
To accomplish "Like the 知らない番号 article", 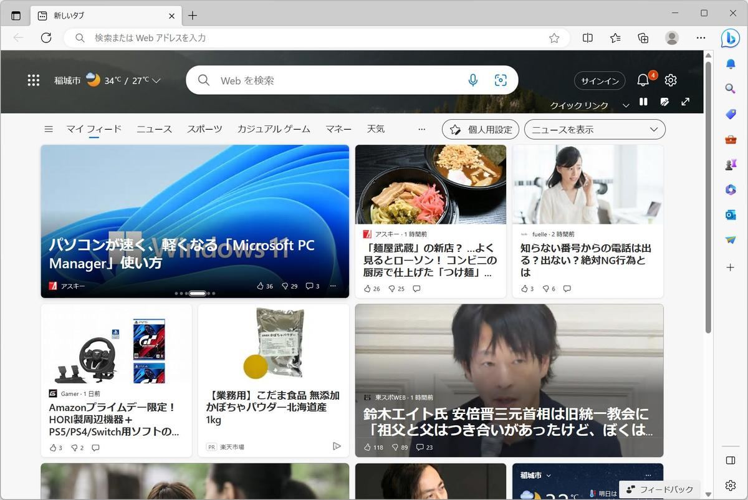I will tap(527, 289).
